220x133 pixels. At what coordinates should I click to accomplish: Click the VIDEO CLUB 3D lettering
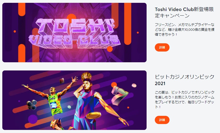(x=74, y=41)
